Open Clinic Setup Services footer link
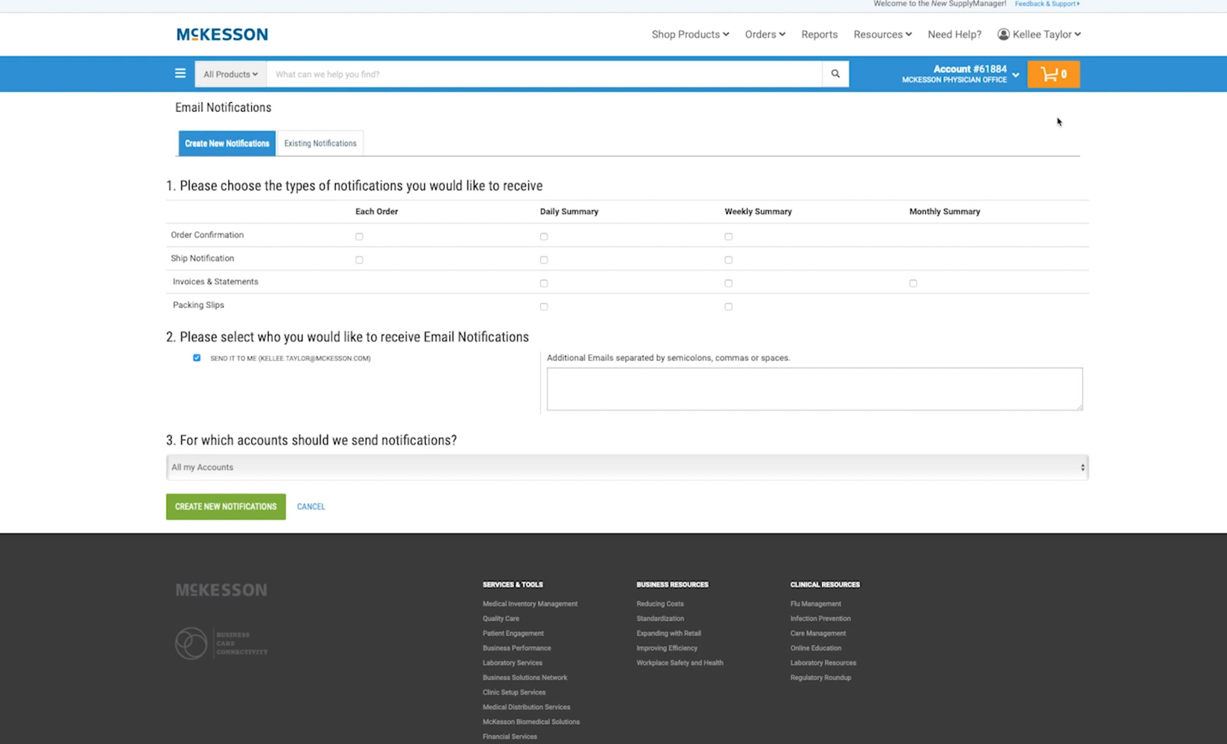Viewport: 1227px width, 744px height. click(x=514, y=692)
